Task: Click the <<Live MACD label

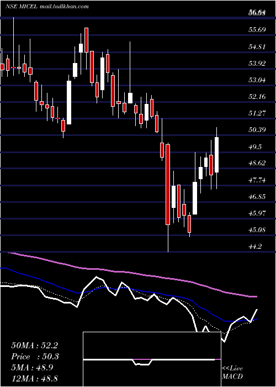Action: pyautogui.click(x=232, y=373)
